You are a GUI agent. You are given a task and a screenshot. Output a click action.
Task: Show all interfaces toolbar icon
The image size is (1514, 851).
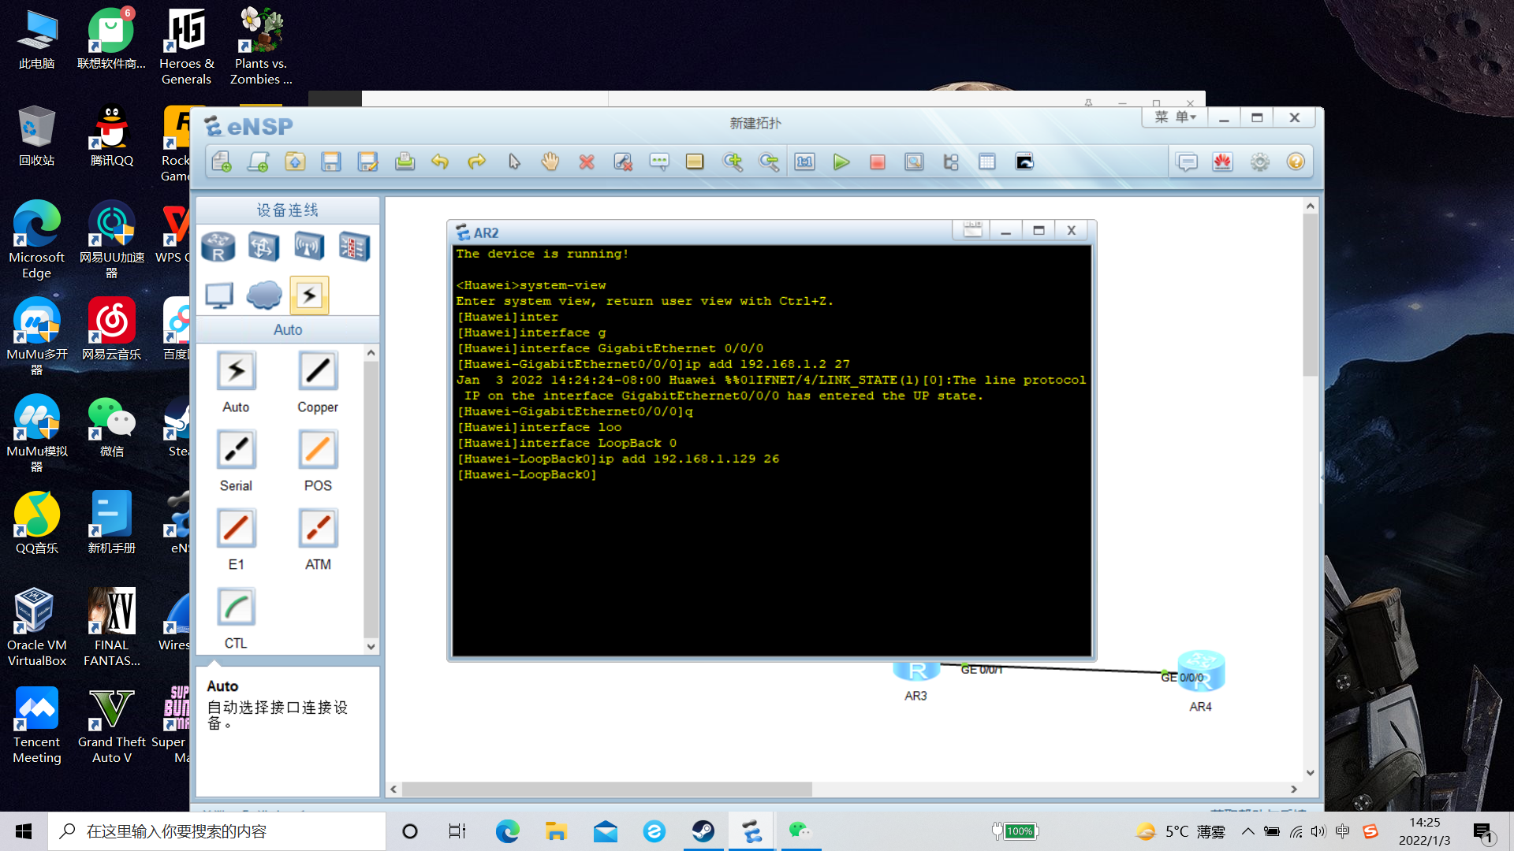click(951, 162)
